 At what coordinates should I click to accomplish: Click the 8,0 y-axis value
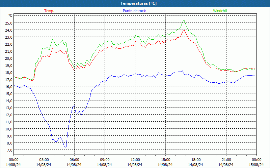click(10, 143)
